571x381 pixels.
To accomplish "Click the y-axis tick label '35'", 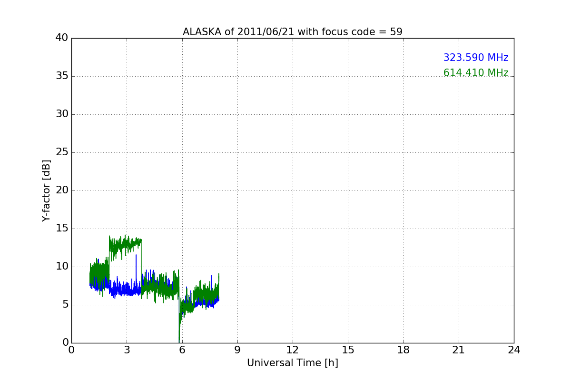I will 62,76.
